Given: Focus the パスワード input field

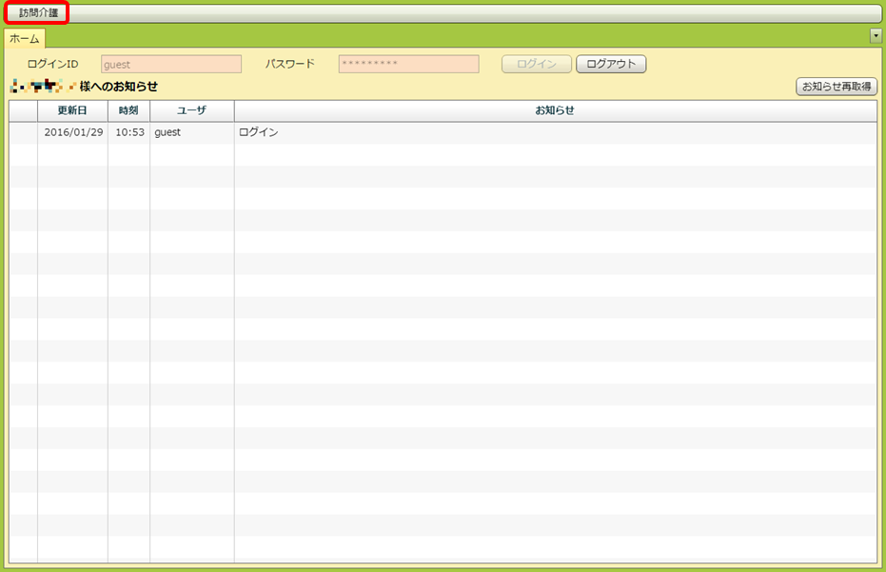Looking at the screenshot, I should (x=408, y=64).
